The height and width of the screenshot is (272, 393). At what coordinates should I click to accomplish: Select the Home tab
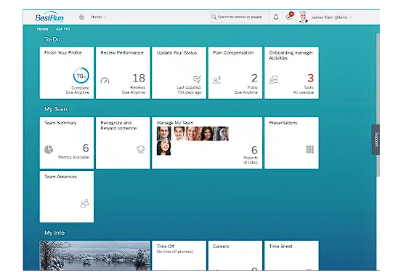(43, 29)
